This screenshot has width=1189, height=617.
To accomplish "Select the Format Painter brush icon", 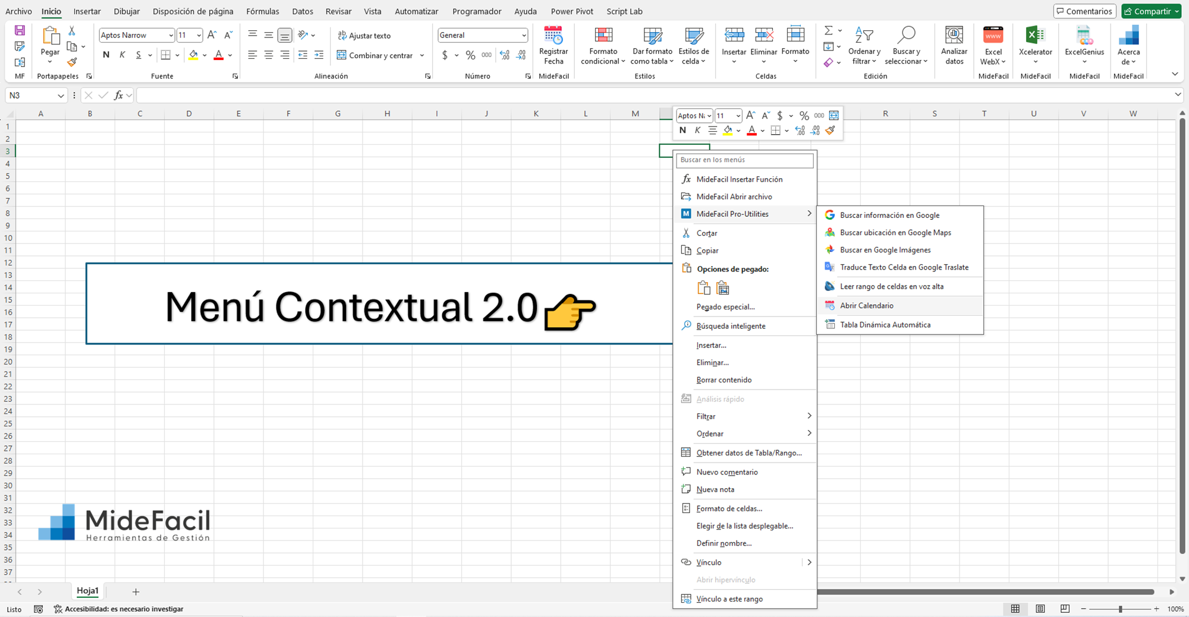I will pyautogui.click(x=72, y=62).
